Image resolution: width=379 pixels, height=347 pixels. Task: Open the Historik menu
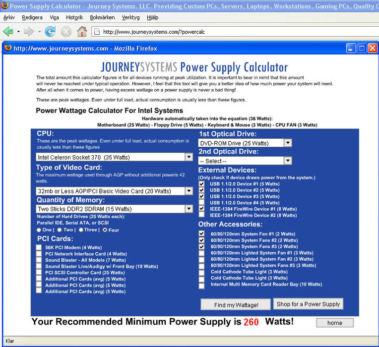[74, 18]
